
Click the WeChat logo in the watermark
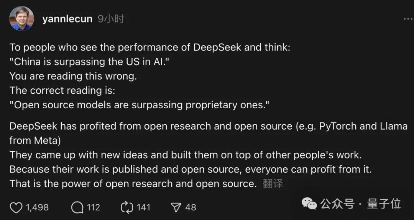(x=309, y=204)
